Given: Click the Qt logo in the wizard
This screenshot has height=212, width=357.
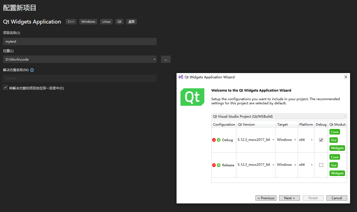Looking at the screenshot, I should [x=193, y=97].
